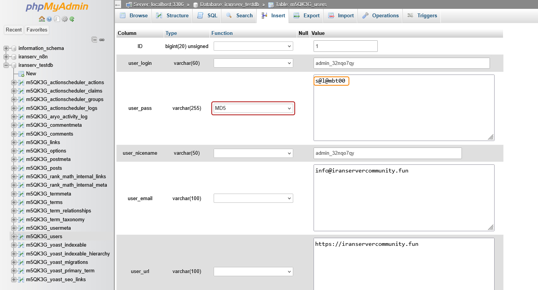The image size is (538, 290).
Task: Switch to the Structure tab
Action: [173, 16]
